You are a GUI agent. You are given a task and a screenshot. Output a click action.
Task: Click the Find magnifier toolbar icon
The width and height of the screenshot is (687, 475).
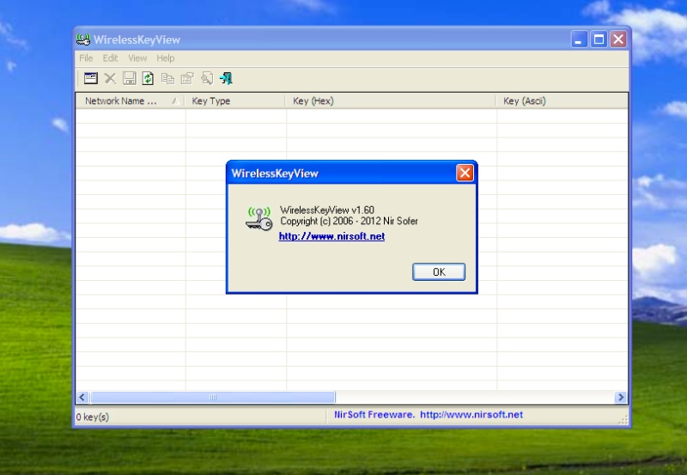tap(206, 79)
